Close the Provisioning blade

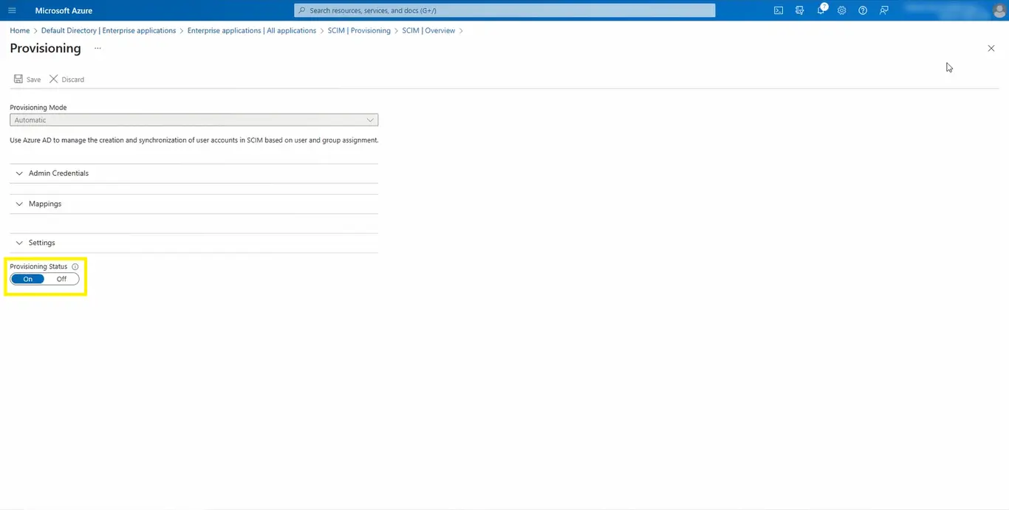tap(991, 48)
